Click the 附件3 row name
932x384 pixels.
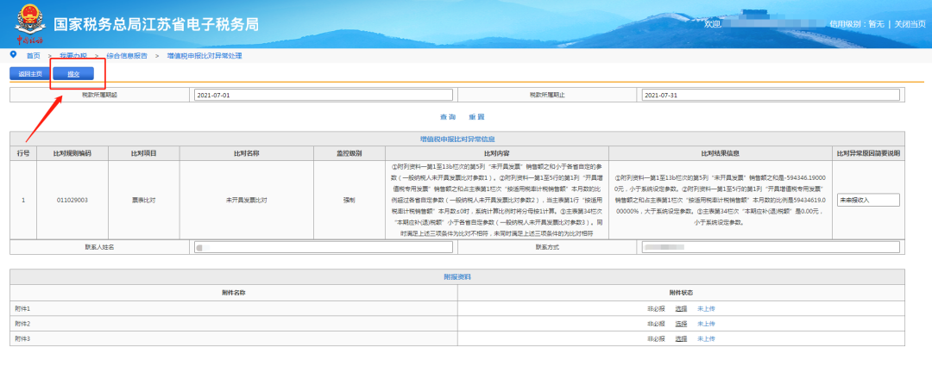(22, 338)
